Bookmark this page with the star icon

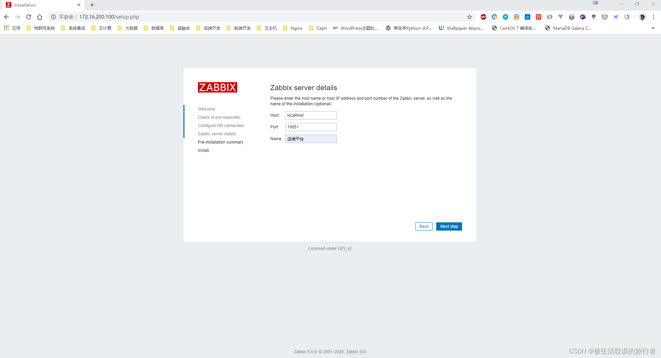coord(470,17)
